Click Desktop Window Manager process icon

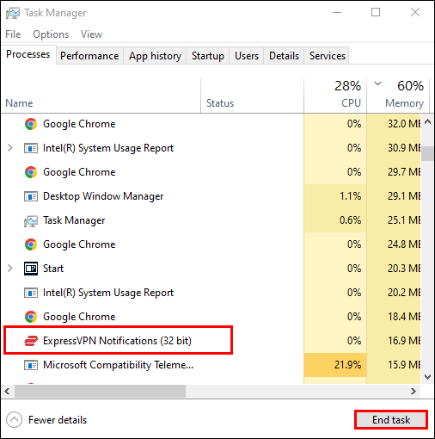click(x=31, y=196)
